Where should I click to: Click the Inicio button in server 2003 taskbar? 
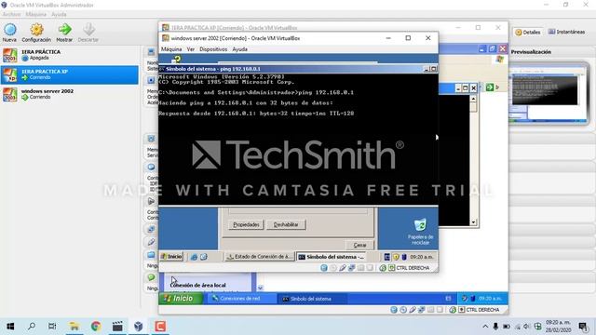click(x=171, y=257)
